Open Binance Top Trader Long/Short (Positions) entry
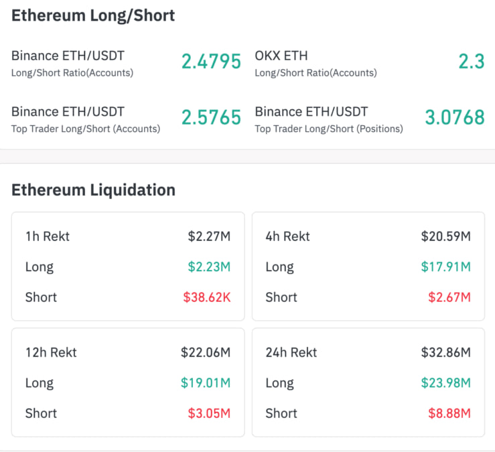This screenshot has width=495, height=452. (329, 119)
